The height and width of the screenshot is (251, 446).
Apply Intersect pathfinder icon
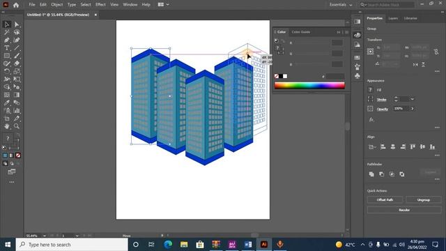point(392,174)
